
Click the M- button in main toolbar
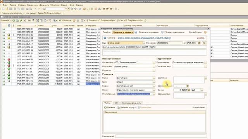click(111, 9)
